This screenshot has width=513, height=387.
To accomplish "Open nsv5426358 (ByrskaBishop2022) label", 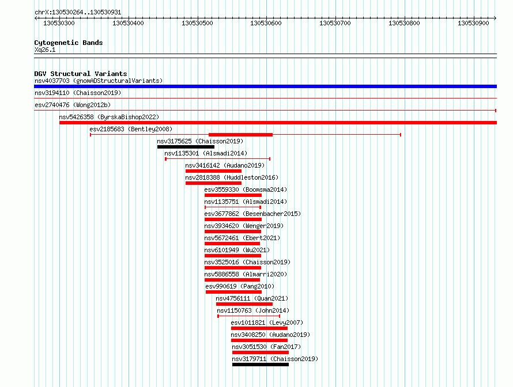I will tap(109, 117).
